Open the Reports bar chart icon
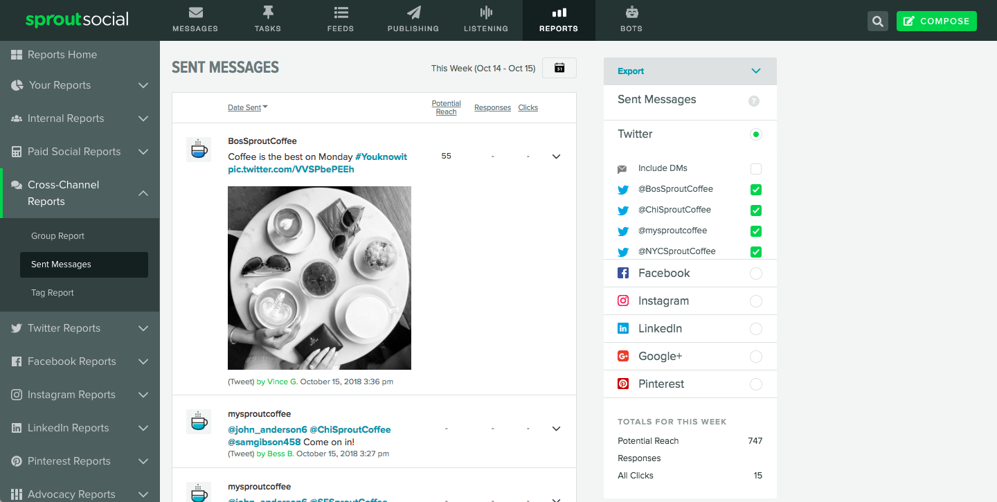The height and width of the screenshot is (502, 997). pos(559,12)
